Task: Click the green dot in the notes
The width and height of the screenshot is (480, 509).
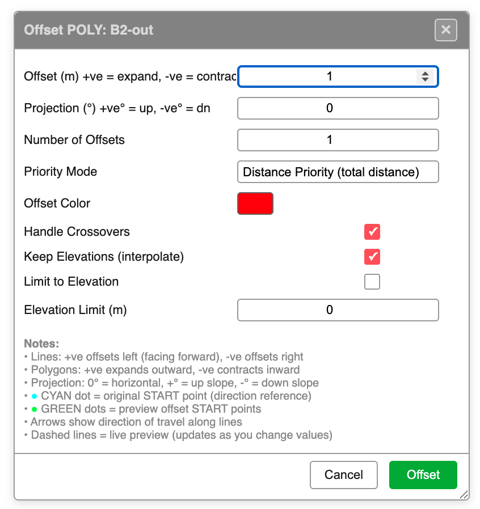Action: [x=35, y=409]
